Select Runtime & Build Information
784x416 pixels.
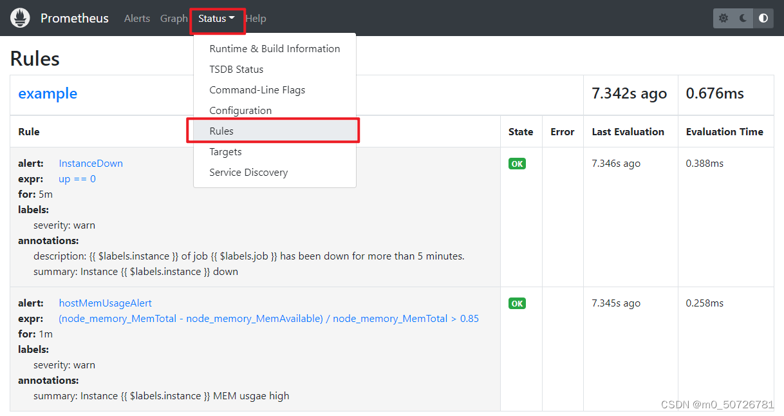click(275, 49)
